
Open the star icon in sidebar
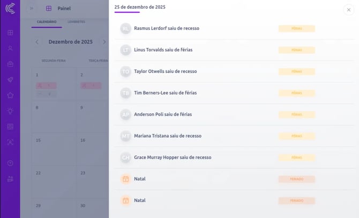click(x=10, y=95)
